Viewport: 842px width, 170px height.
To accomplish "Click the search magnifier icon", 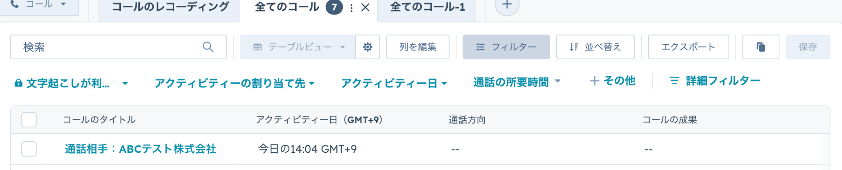I will (208, 47).
